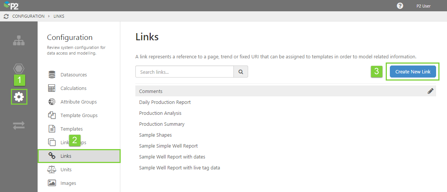Image resolution: width=447 pixels, height=192 pixels.
Task: Click the transfer arrows sidebar icon
Action: point(19,125)
